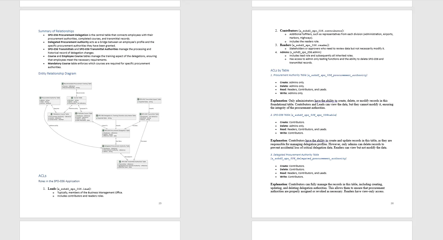443x240 pixels.
Task: Click "Delete: Contributors." bullet
Action: tap(292, 169)
